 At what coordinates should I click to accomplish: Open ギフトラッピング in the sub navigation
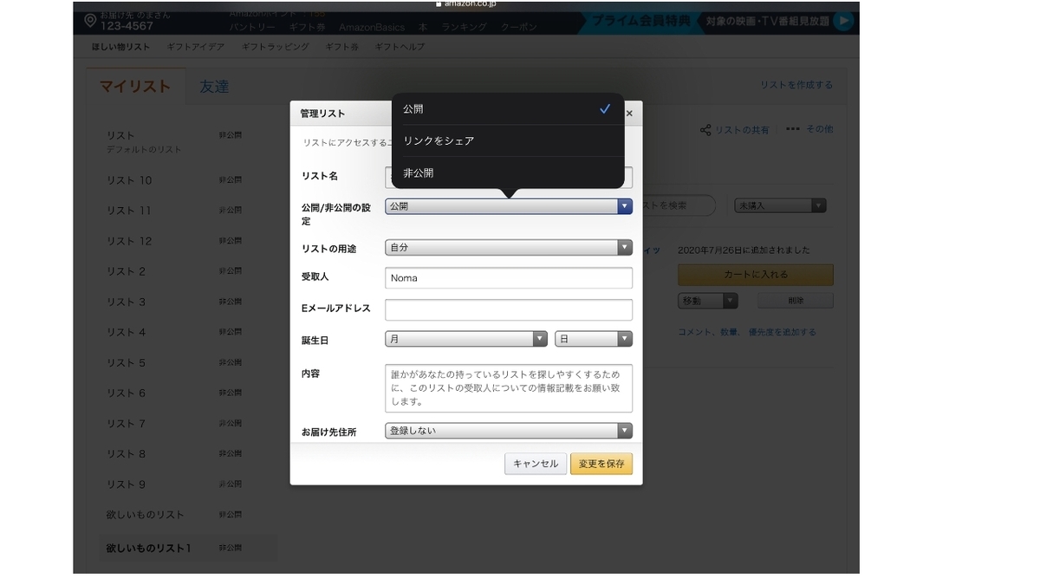275,47
